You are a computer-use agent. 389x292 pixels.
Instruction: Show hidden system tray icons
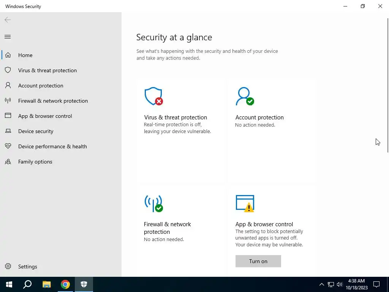pos(321,284)
